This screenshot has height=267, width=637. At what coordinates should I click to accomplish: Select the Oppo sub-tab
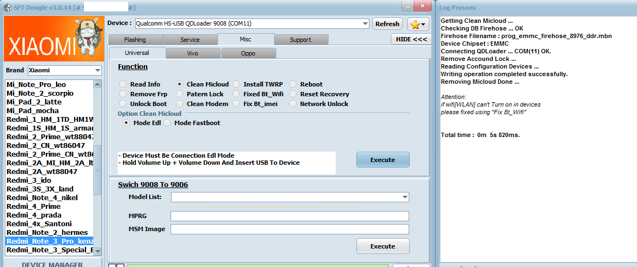tap(248, 53)
